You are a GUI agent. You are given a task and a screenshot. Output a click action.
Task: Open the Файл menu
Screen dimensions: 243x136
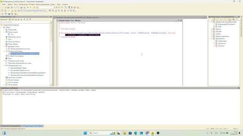(x=4, y=5)
